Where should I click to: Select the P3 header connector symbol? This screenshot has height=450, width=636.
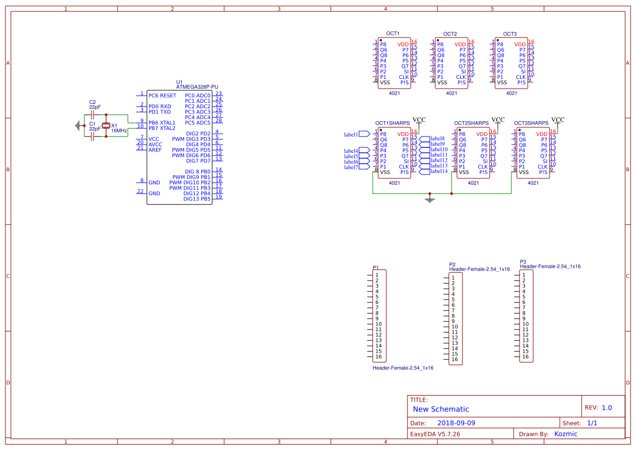(x=527, y=316)
